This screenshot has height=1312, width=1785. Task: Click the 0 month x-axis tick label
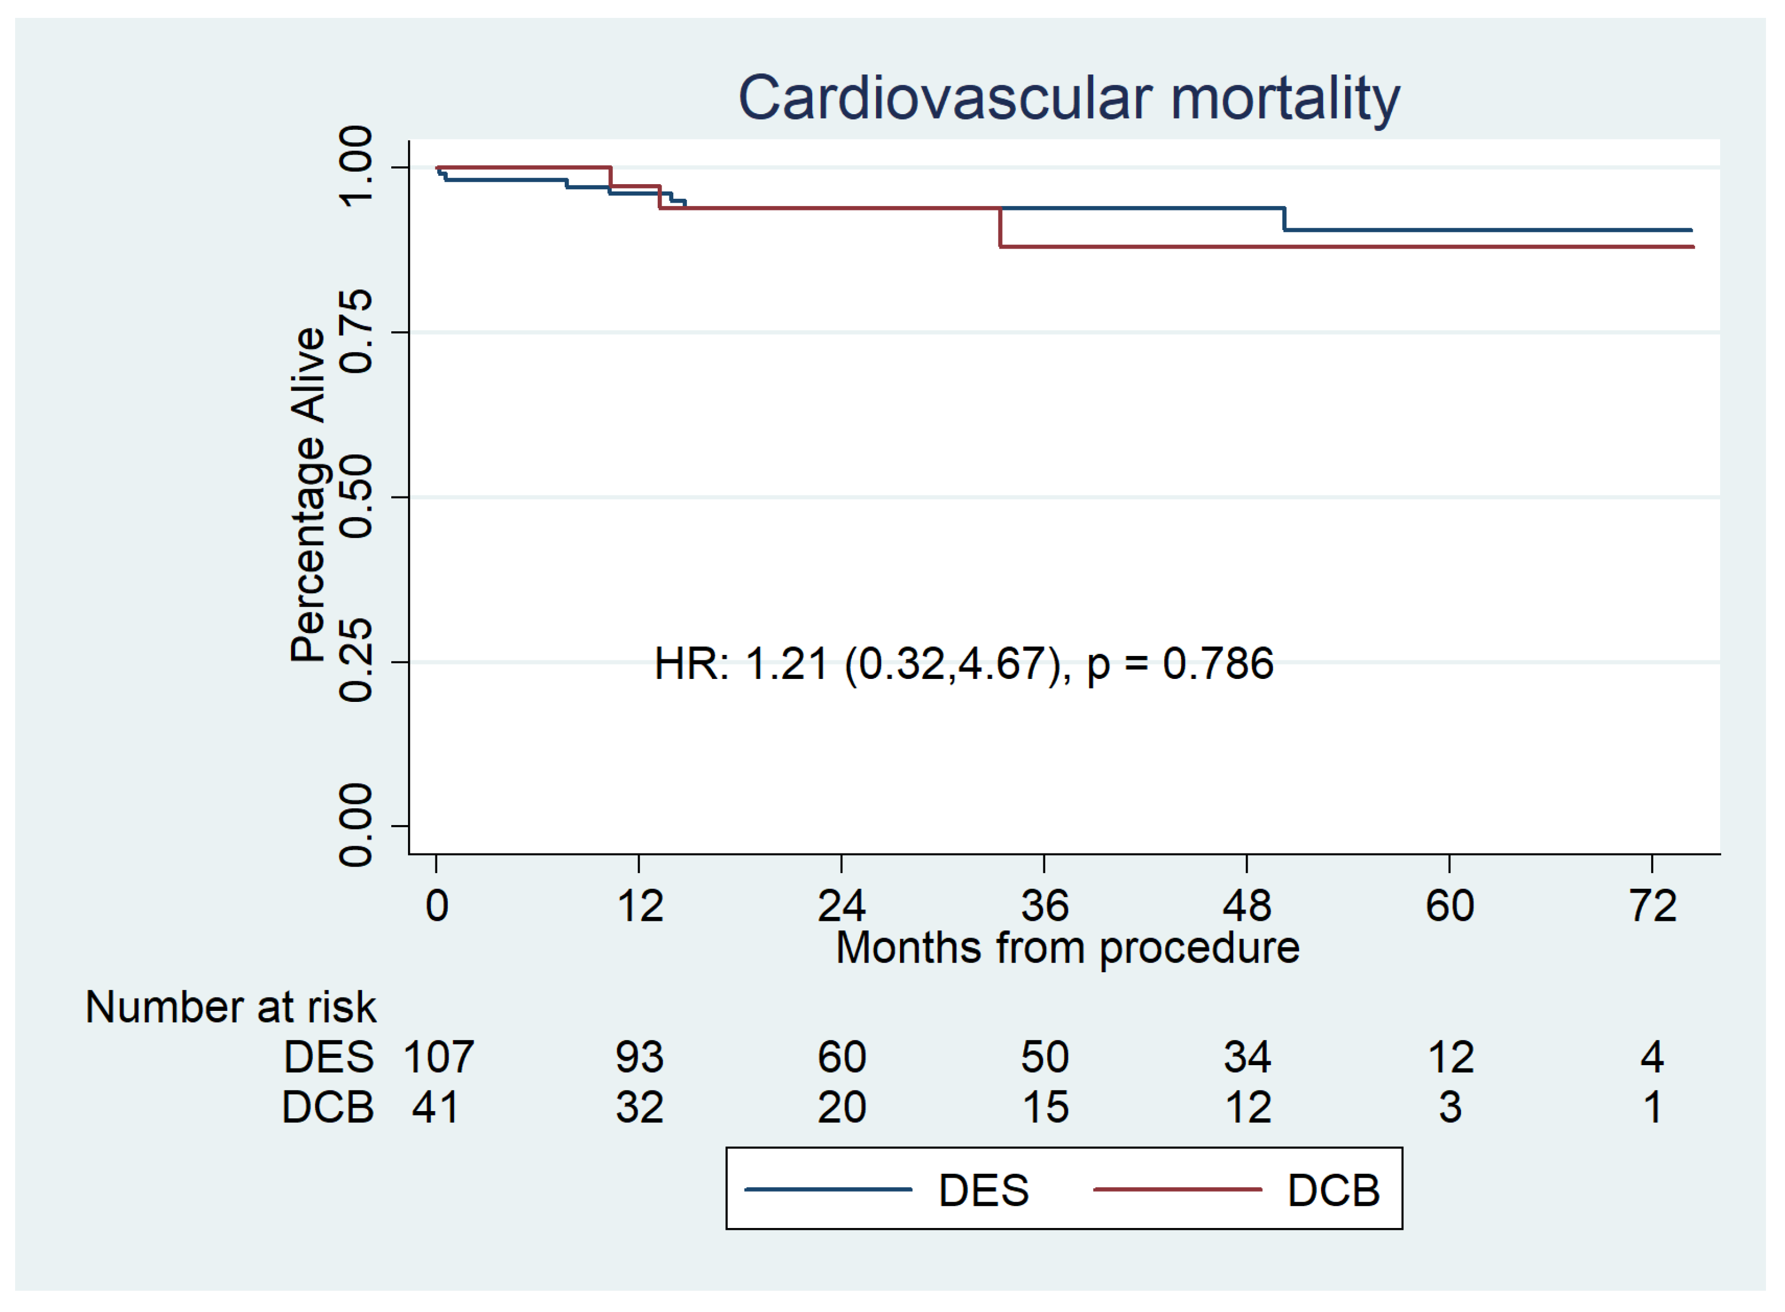pos(437,906)
